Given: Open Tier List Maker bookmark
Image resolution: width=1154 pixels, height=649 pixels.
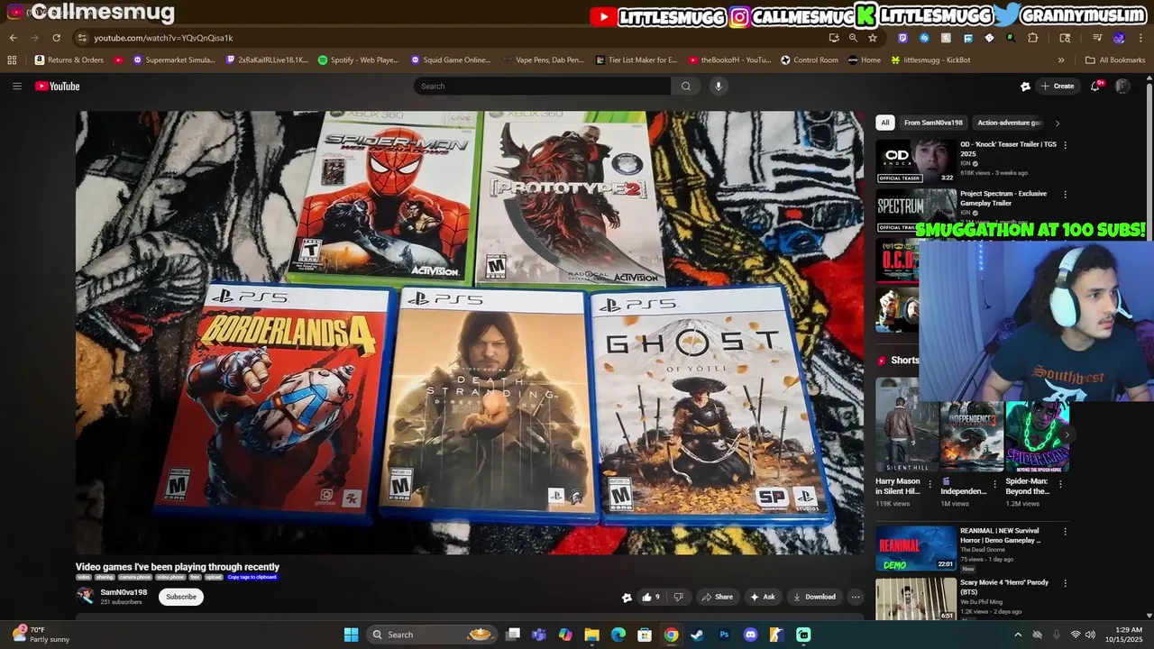Looking at the screenshot, I should [x=637, y=60].
